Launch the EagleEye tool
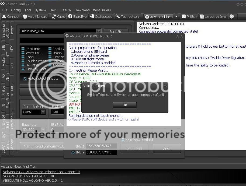The image size is (246, 186). coord(78,16)
